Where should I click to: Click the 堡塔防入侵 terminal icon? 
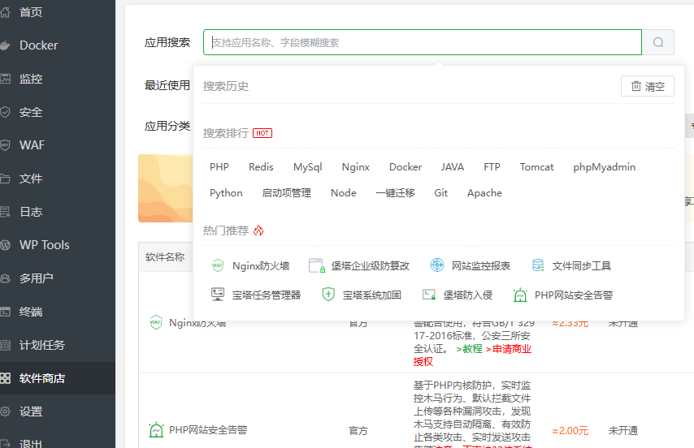(429, 295)
